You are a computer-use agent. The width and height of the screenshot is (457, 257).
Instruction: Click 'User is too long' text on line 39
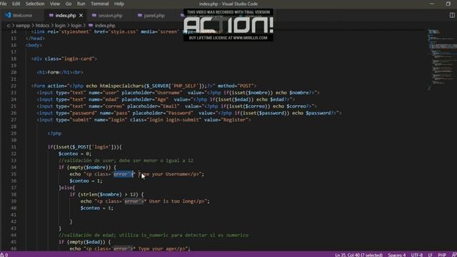click(171, 201)
